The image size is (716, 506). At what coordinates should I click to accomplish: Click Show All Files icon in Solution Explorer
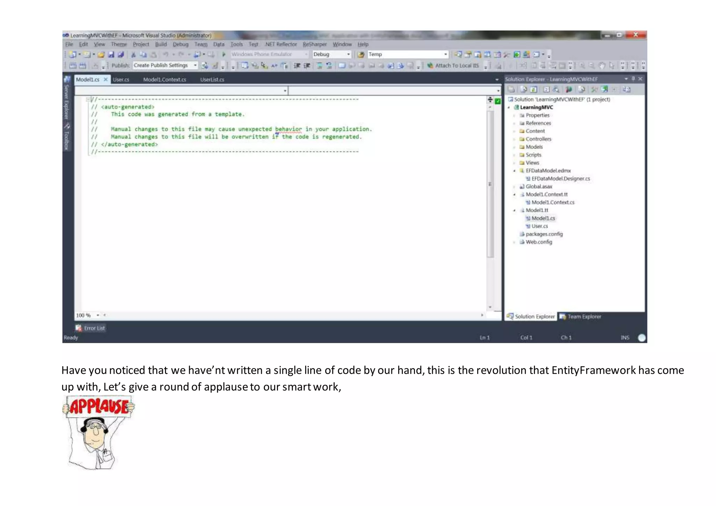click(x=523, y=89)
